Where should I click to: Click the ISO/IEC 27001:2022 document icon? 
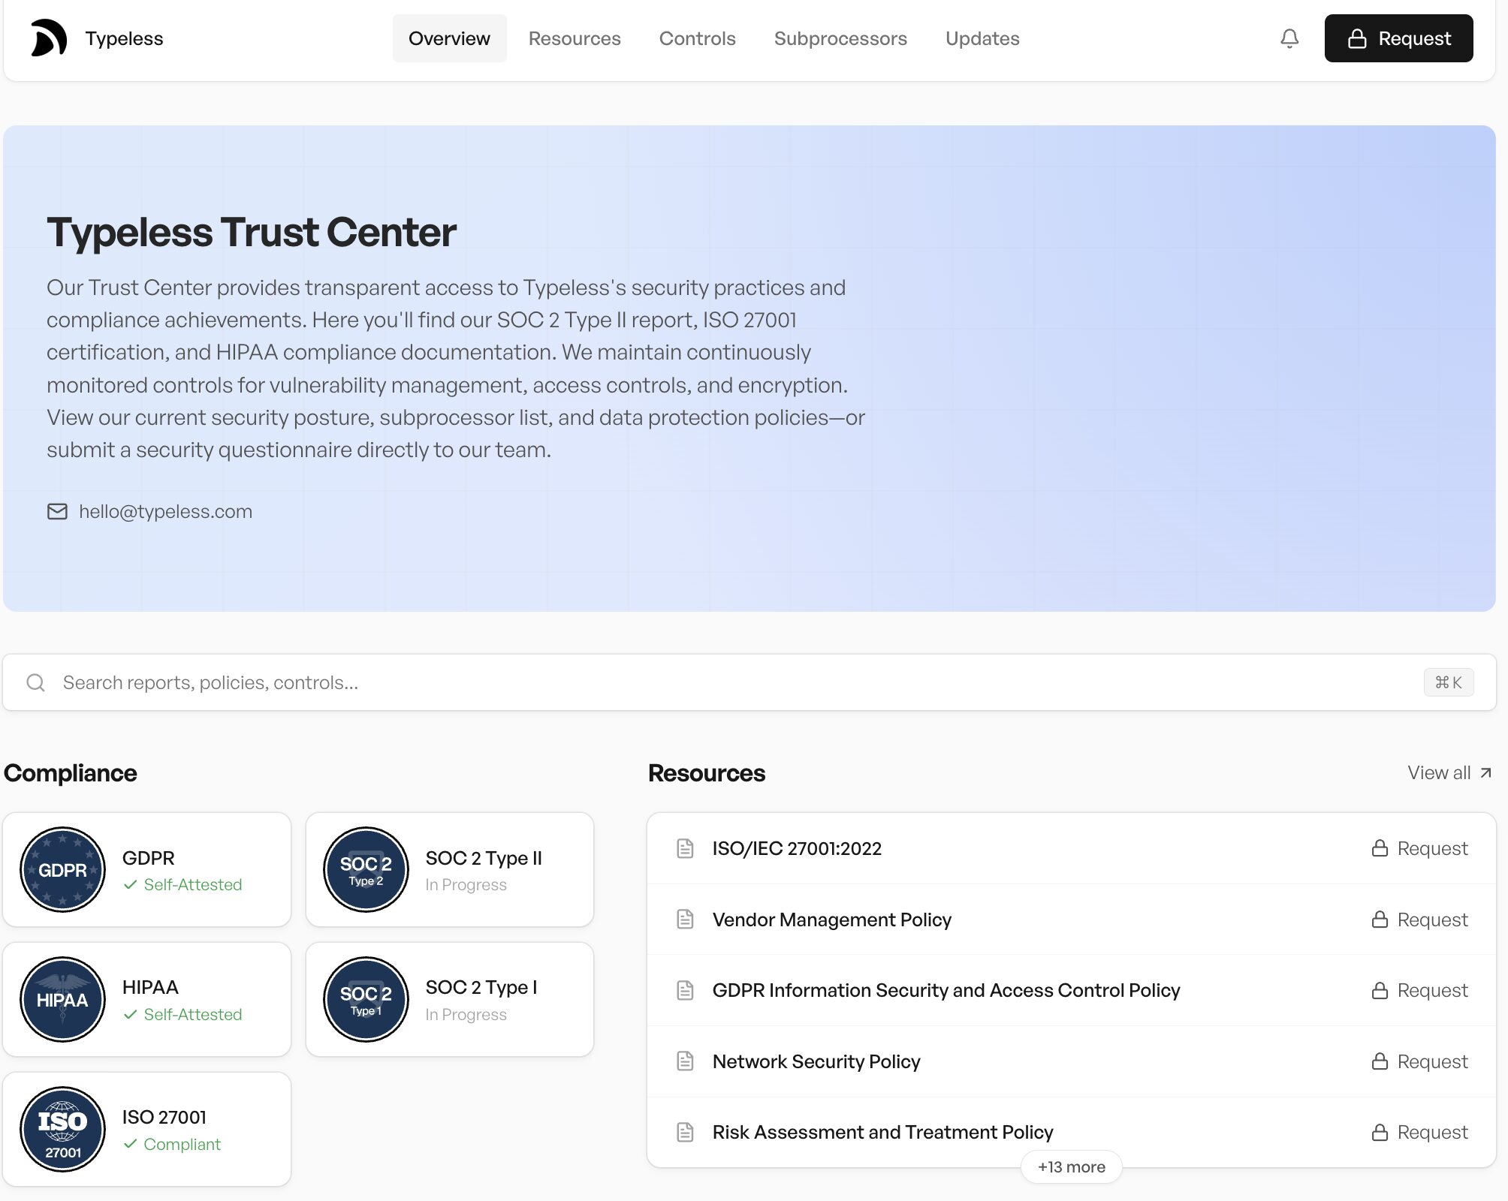pyautogui.click(x=685, y=848)
